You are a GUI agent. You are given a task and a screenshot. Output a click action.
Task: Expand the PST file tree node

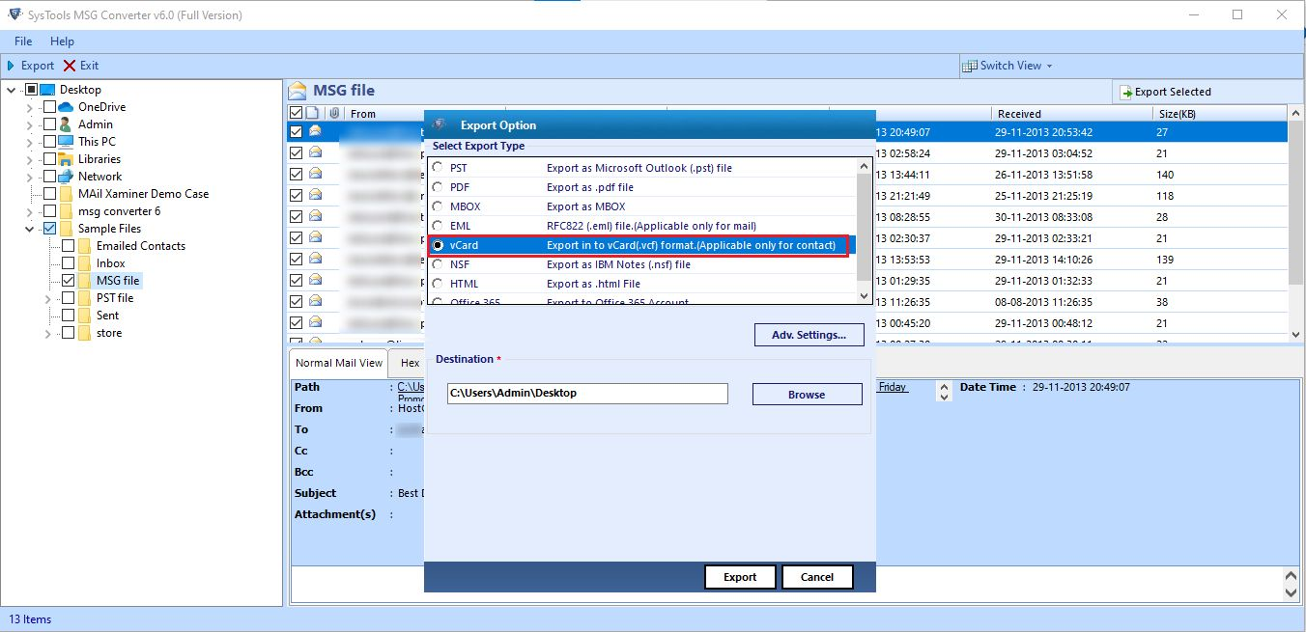[48, 298]
